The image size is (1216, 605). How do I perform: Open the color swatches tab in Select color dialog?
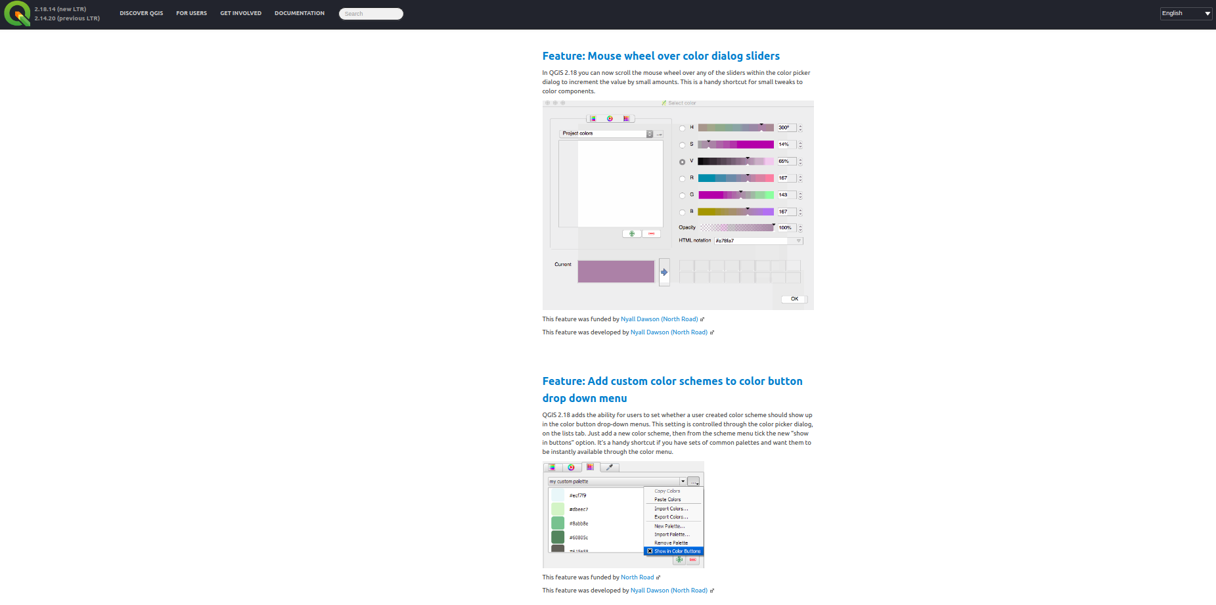[x=626, y=119]
